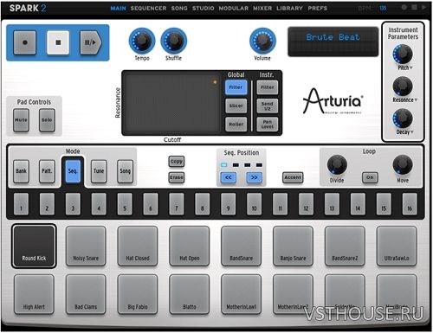
Task: Select the Tune mode button
Action: pyautogui.click(x=99, y=171)
